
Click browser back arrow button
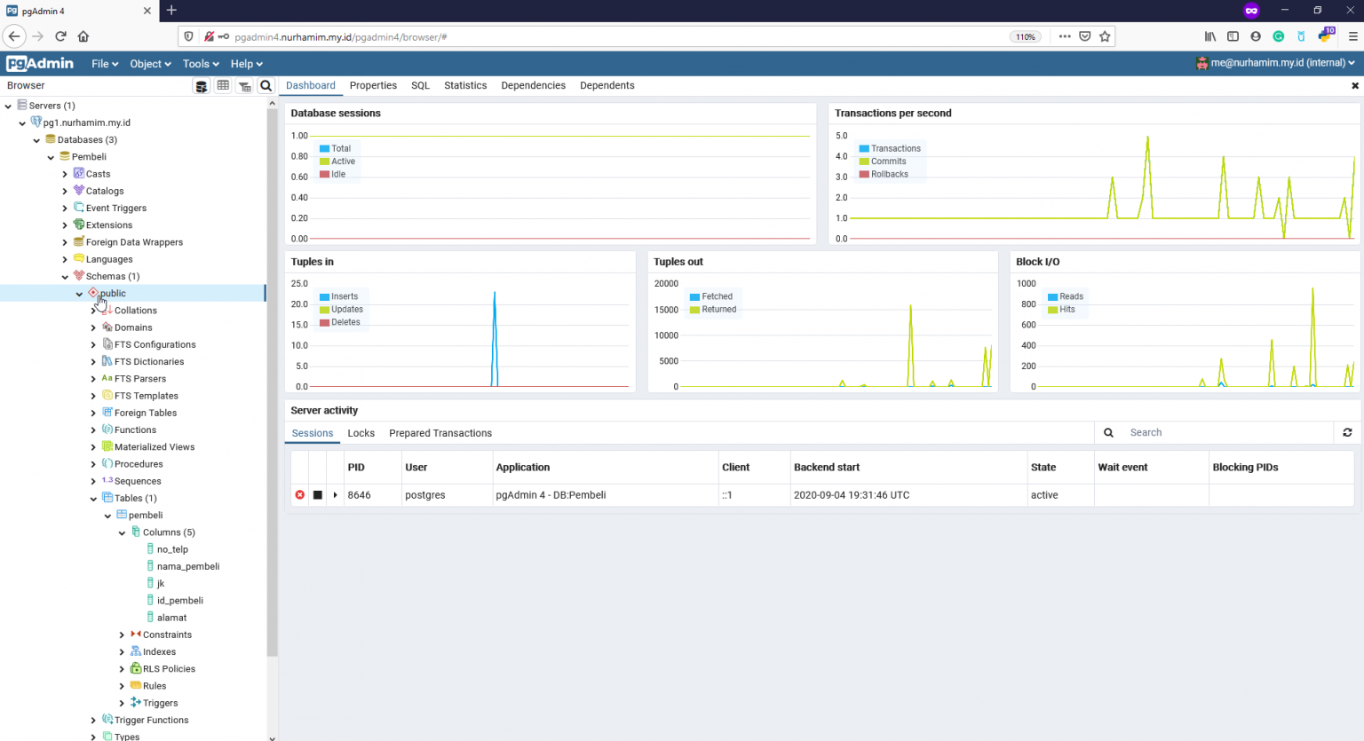14,36
